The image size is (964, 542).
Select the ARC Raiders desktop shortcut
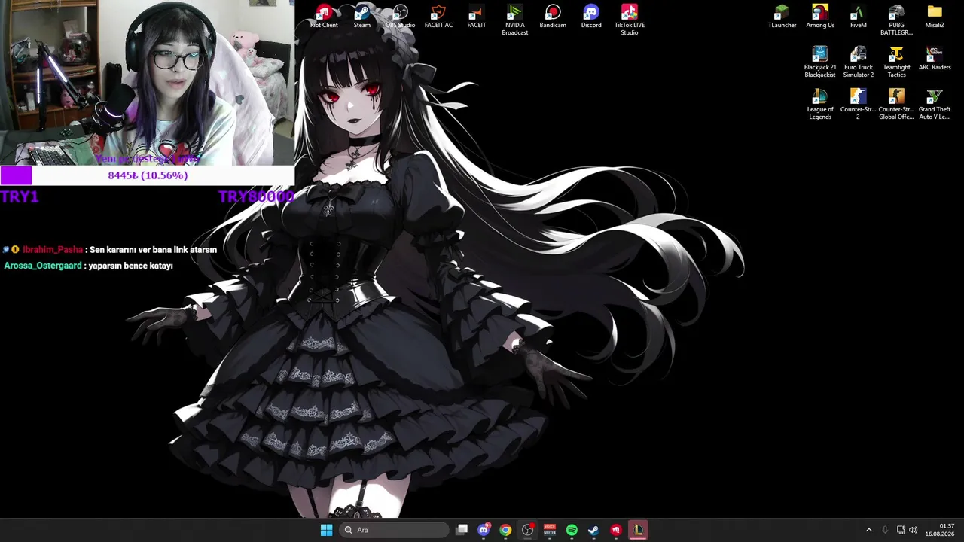[x=935, y=59]
